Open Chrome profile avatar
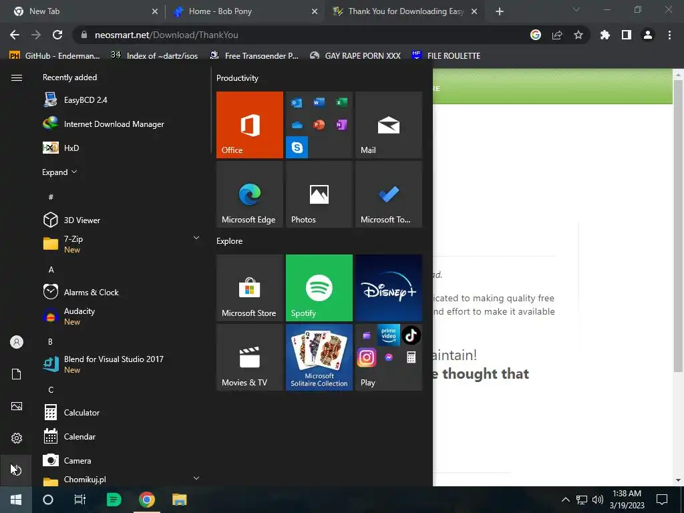The width and height of the screenshot is (684, 513). (x=648, y=35)
